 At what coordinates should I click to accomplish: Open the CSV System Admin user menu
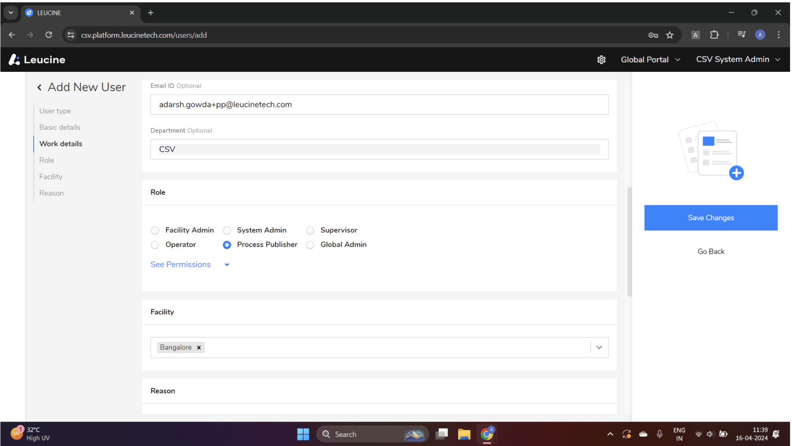[738, 59]
